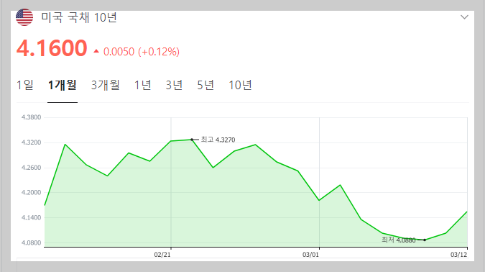Click the 4.3200 y-axis label

pos(31,142)
